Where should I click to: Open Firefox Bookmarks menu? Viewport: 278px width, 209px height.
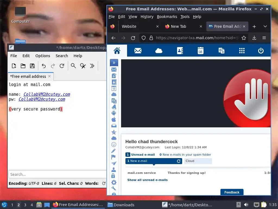point(167,17)
